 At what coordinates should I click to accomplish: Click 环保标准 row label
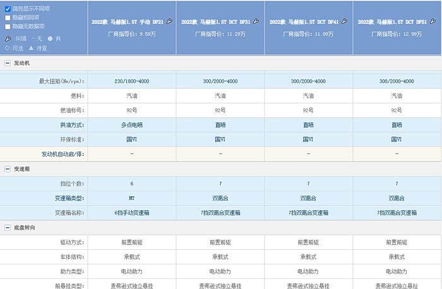click(x=72, y=139)
